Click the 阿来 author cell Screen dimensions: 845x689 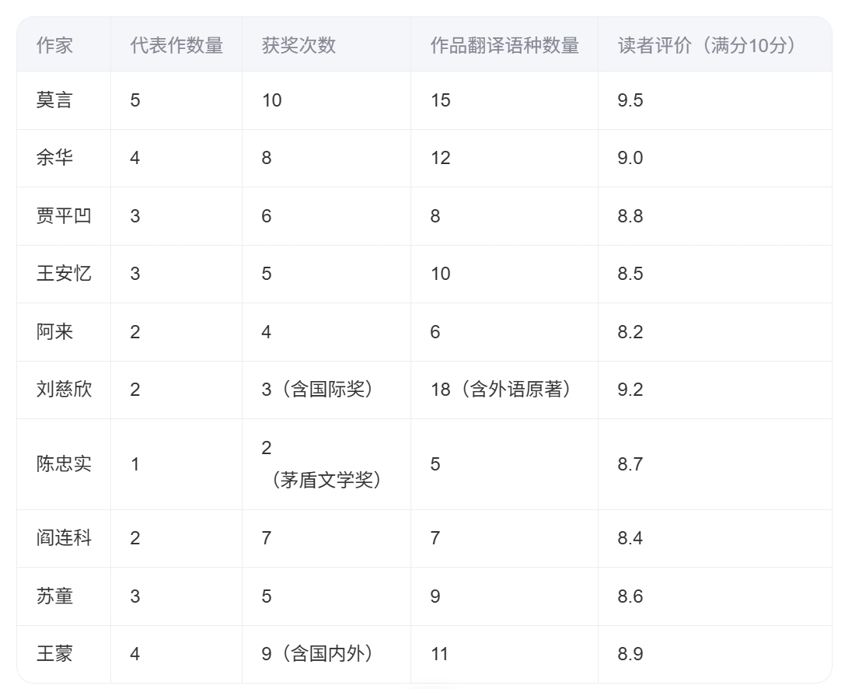(x=54, y=332)
